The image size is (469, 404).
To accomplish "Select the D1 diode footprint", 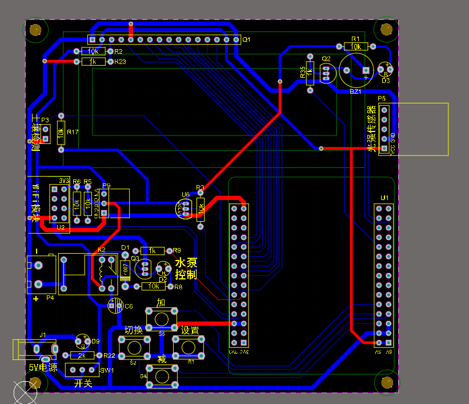I will (125, 271).
